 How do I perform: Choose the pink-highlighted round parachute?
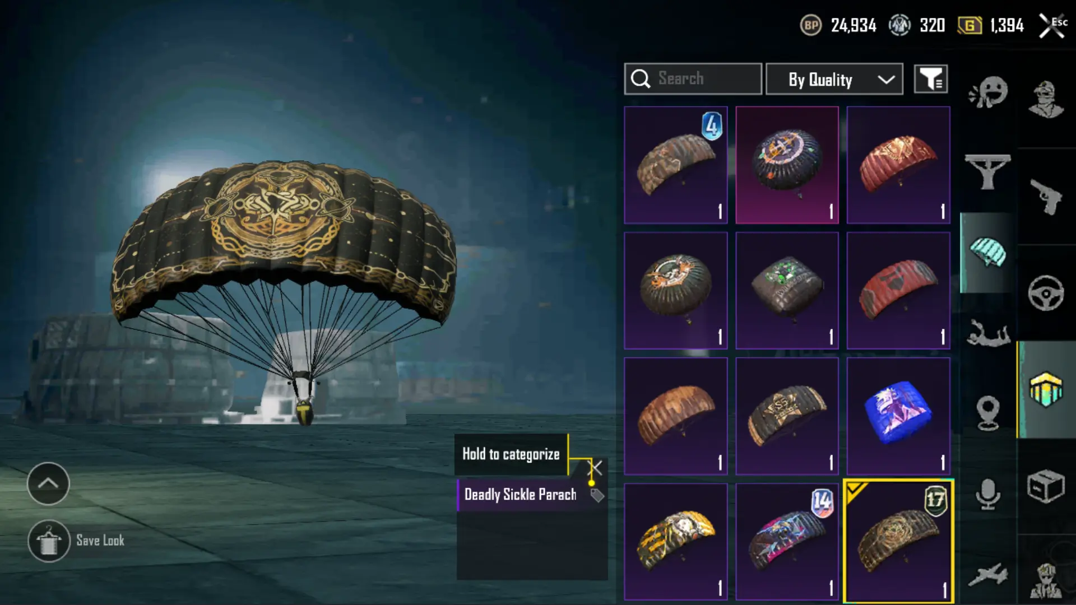click(x=787, y=165)
